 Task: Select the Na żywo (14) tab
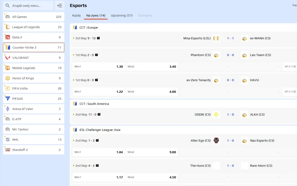click(96, 15)
